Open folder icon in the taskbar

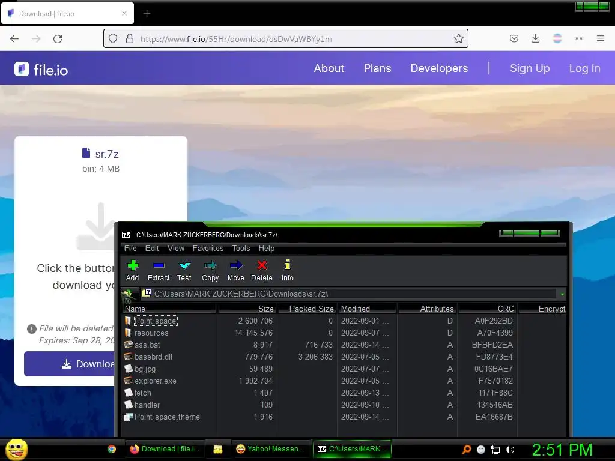click(217, 449)
